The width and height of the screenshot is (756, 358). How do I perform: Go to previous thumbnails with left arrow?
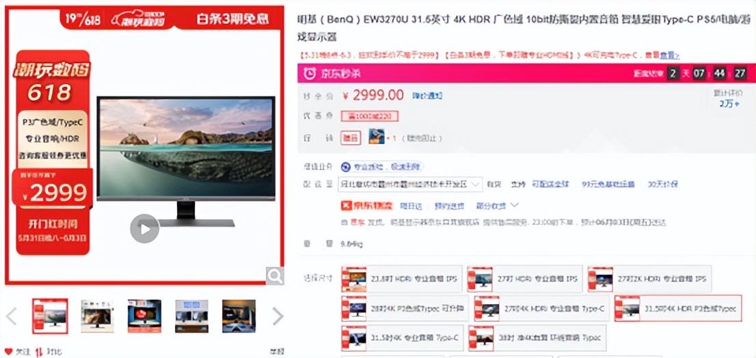11,316
